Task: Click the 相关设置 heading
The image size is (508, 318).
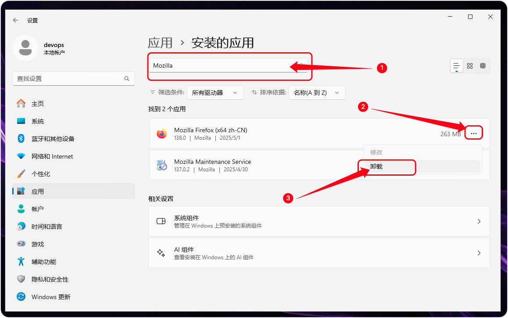Action: [161, 199]
